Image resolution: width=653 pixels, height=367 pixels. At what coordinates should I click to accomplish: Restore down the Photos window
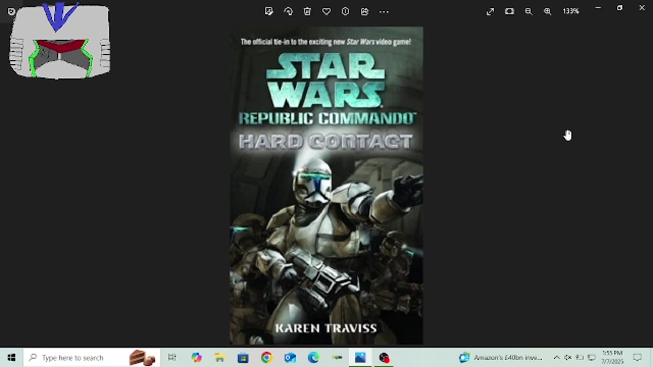pyautogui.click(x=620, y=8)
